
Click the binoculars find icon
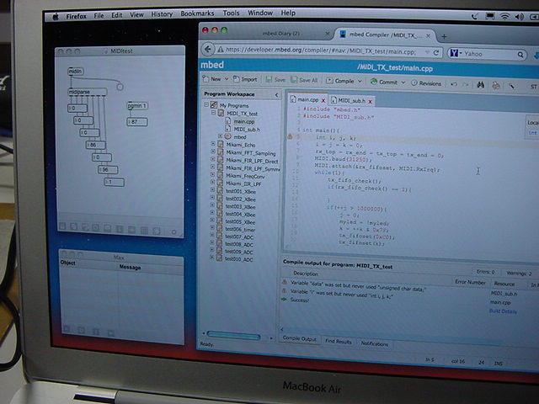[x=481, y=84]
